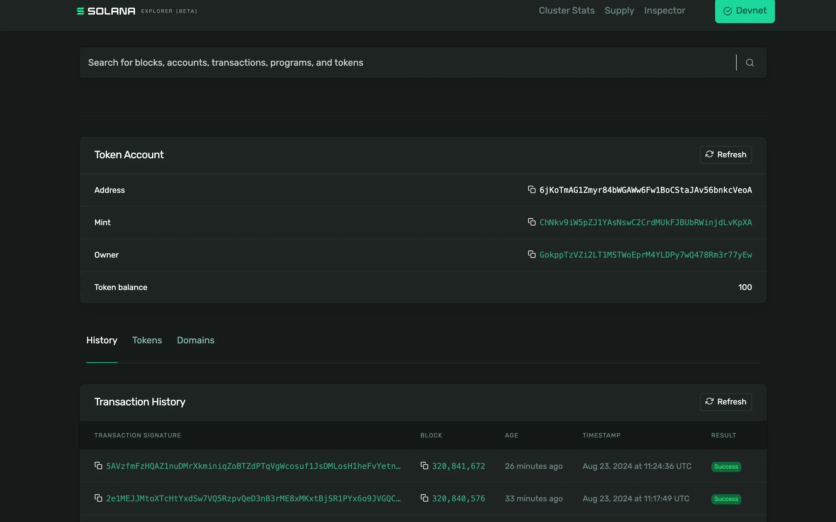The width and height of the screenshot is (836, 522).
Task: Refresh the Transaction History
Action: [726, 401]
